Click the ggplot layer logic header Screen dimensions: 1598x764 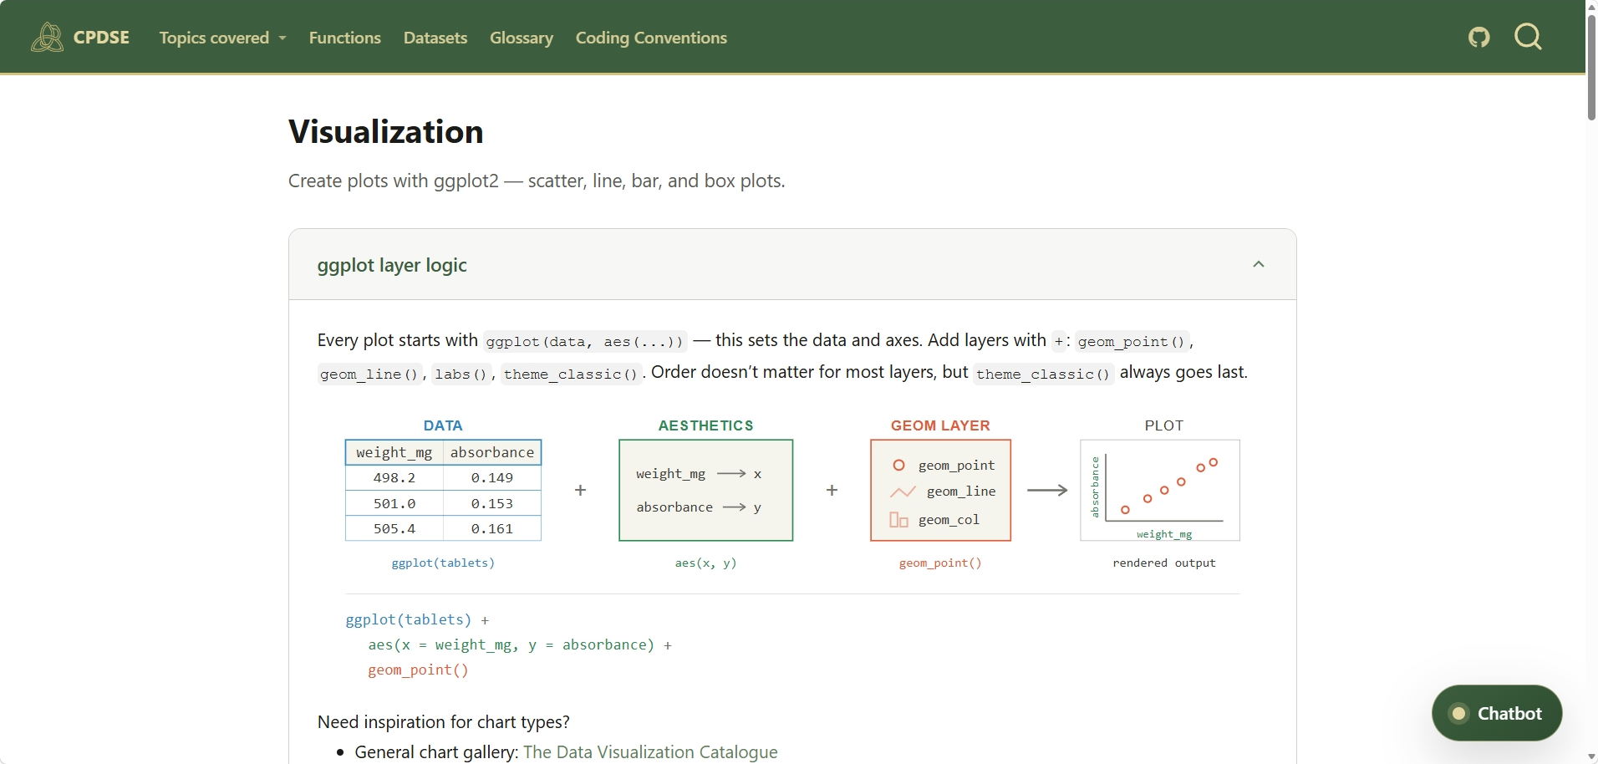pos(792,264)
